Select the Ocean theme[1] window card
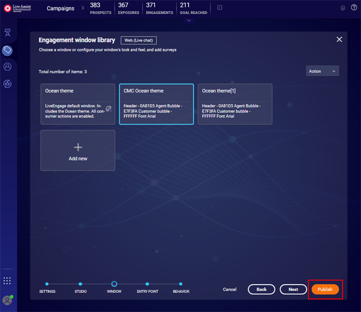The width and height of the screenshot is (361, 312). (235, 104)
